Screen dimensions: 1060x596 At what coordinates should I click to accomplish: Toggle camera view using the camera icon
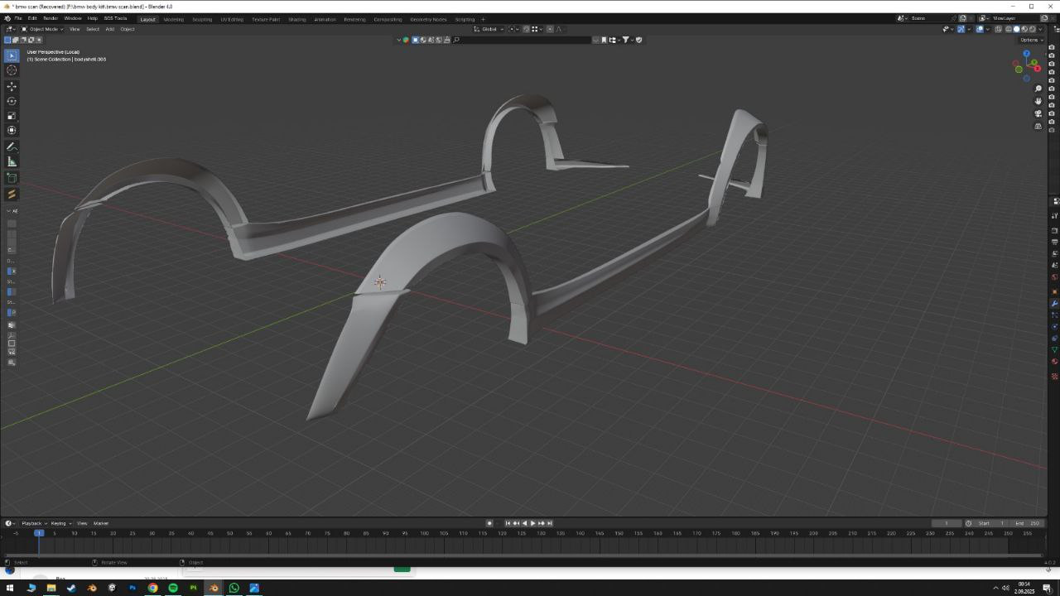coord(1038,113)
